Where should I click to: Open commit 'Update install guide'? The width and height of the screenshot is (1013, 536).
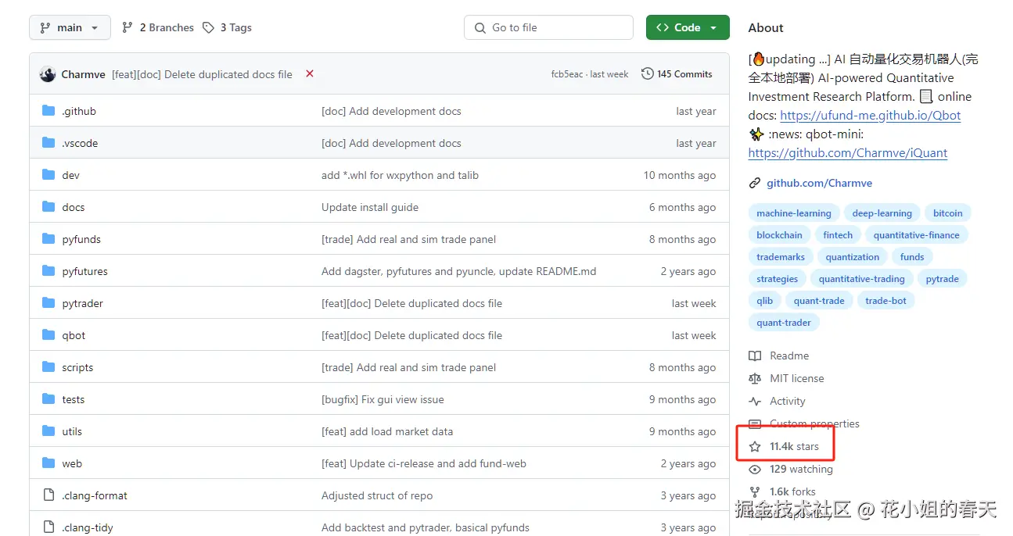(x=370, y=207)
